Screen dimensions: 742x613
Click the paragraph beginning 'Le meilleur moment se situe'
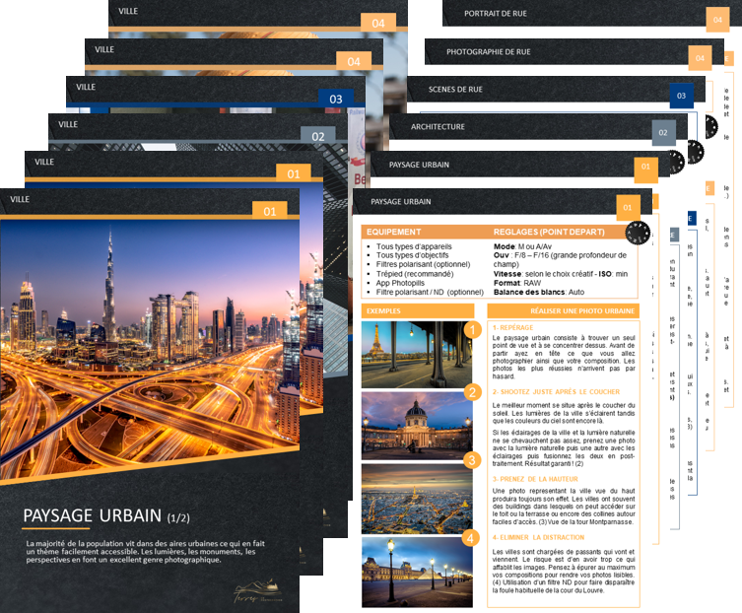pyautogui.click(x=564, y=413)
